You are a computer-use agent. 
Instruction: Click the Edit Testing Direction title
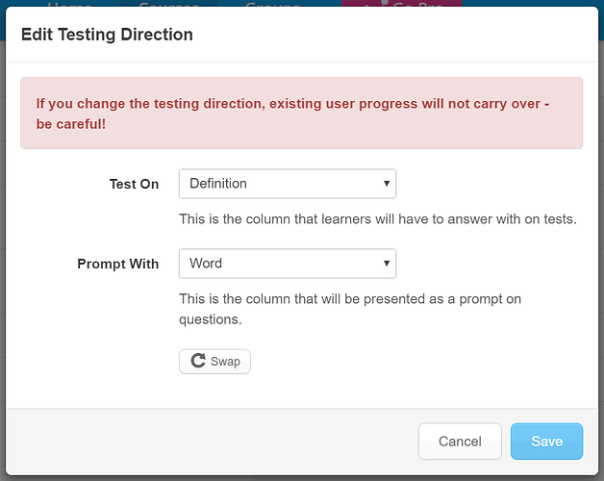point(107,35)
